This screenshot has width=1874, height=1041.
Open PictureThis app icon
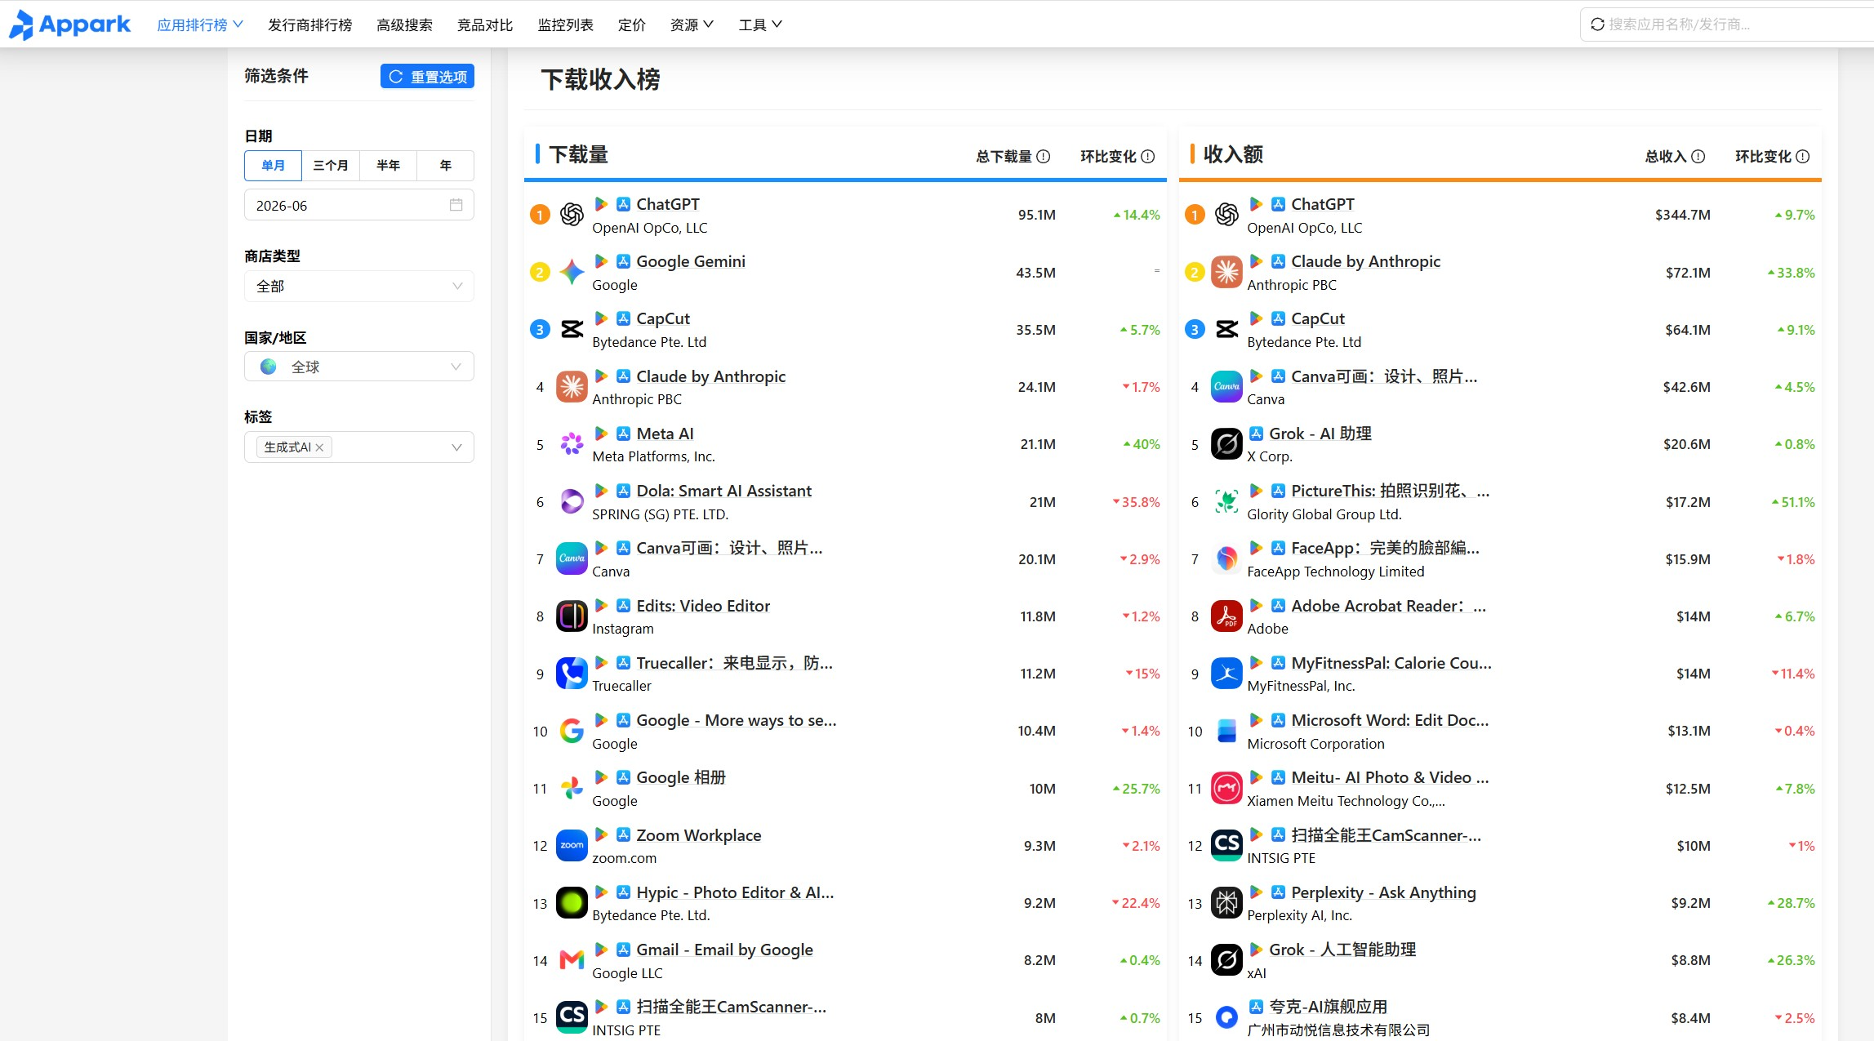click(x=1226, y=501)
